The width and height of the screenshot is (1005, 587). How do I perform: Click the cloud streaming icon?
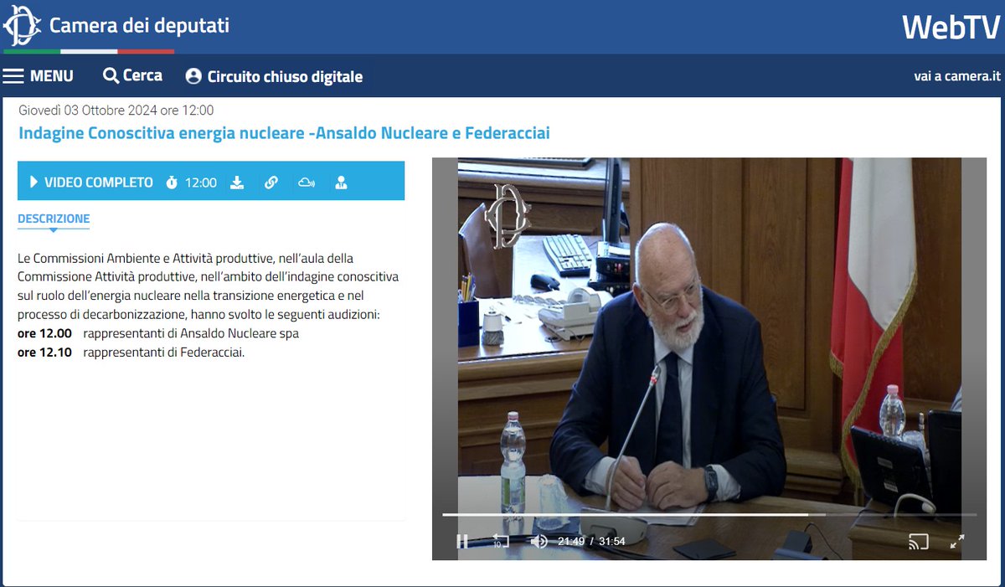tap(307, 182)
